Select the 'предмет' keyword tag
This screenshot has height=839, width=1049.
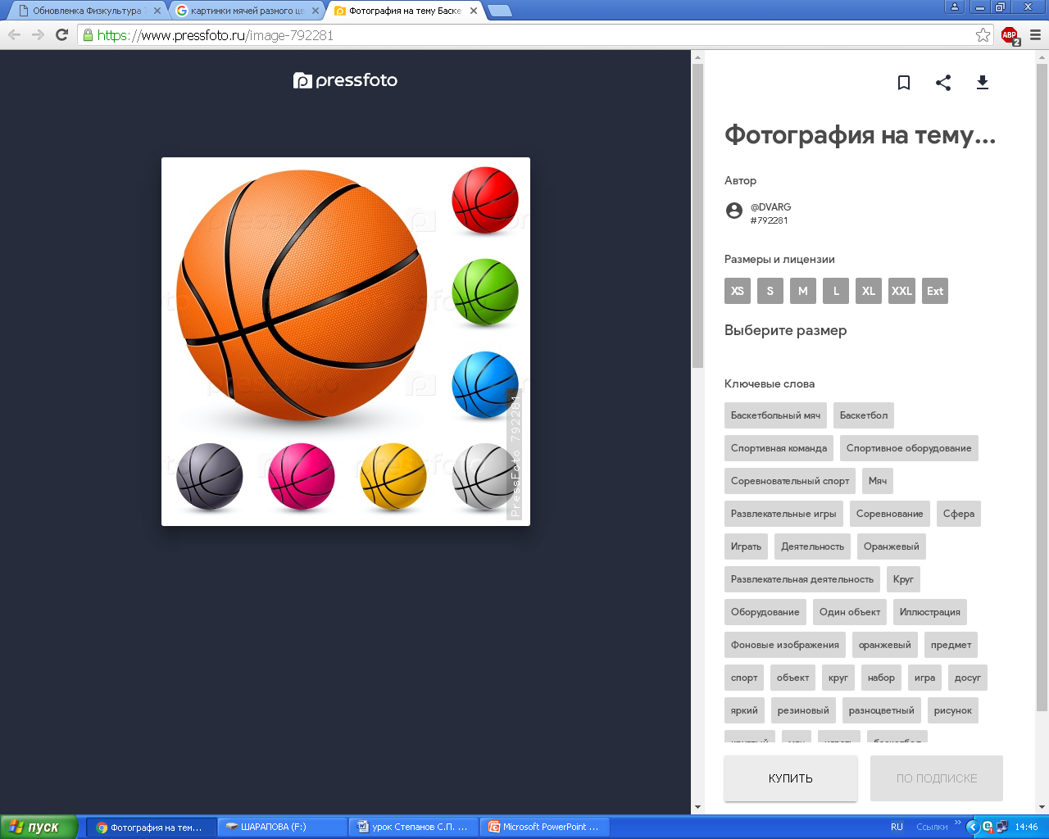point(951,645)
